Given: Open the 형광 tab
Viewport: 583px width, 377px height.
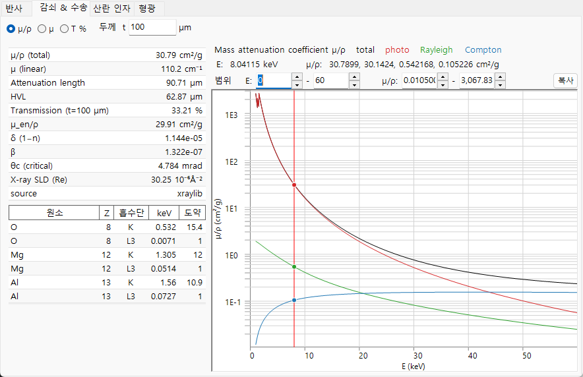Looking at the screenshot, I should point(148,8).
